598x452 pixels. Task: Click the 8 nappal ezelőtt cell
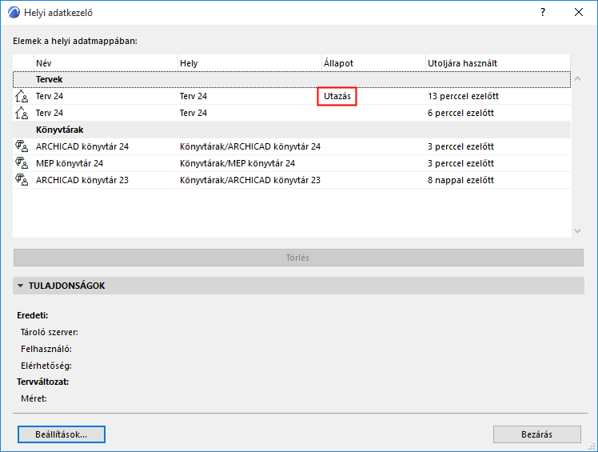point(460,180)
